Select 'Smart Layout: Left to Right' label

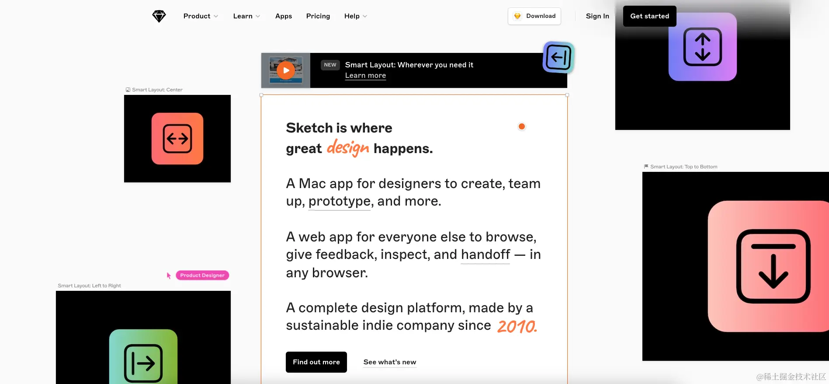click(89, 286)
